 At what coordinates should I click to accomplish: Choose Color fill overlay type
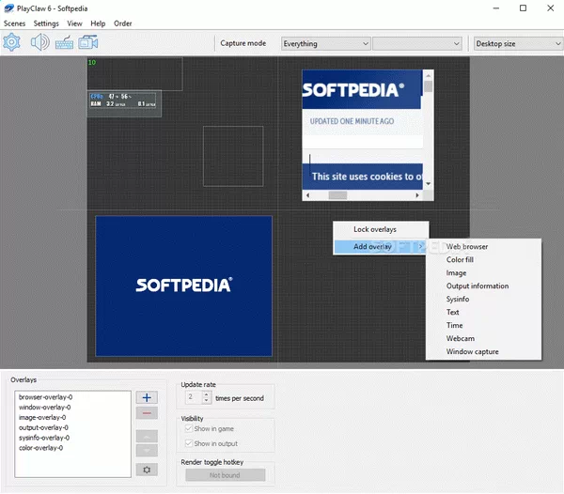[x=483, y=260]
